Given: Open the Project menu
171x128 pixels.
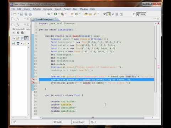Looking at the screenshot, I should pyautogui.click(x=67, y=9).
